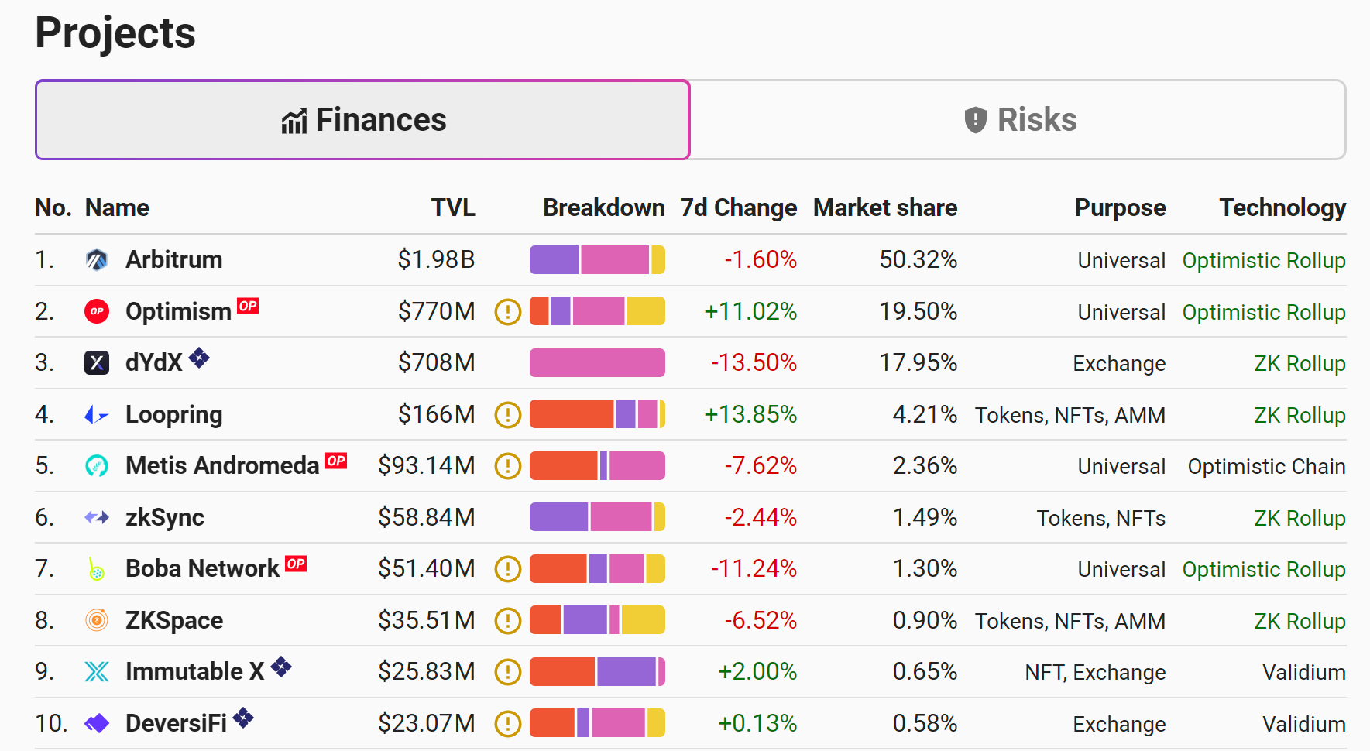The height and width of the screenshot is (751, 1370).
Task: Click the Immutable X logo icon
Action: 97,671
